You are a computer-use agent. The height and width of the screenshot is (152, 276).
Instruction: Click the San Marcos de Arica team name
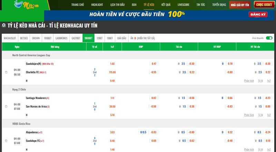coord(36,106)
